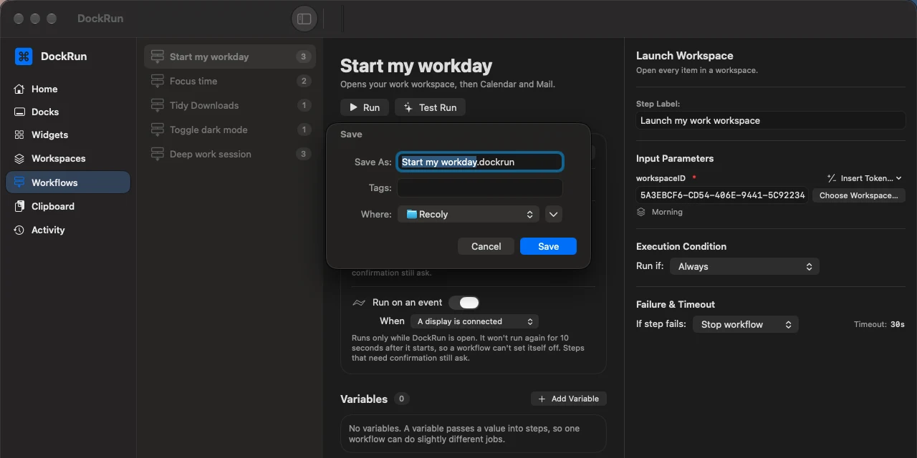The image size is (917, 458).
Task: Click the Deep work session workflow icon
Action: pyautogui.click(x=157, y=154)
